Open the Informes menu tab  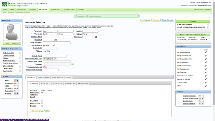[81, 9]
